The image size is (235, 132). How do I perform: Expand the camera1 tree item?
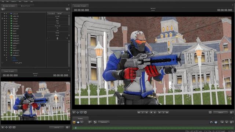pos(7,14)
